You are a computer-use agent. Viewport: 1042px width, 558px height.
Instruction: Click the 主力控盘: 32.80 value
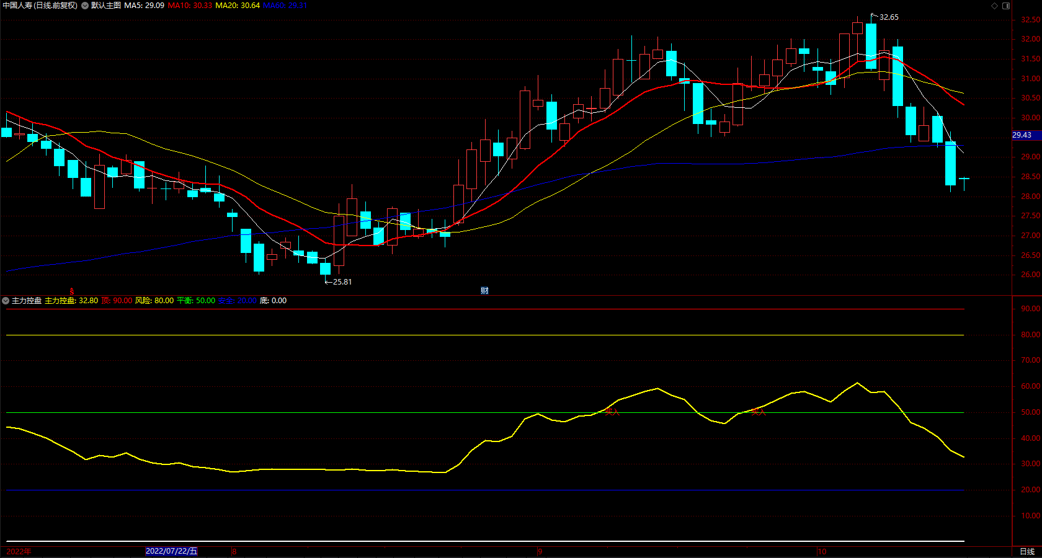(71, 301)
